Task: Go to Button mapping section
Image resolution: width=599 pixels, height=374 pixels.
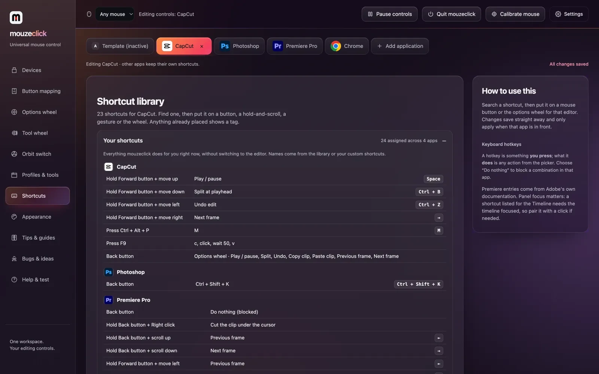Action: point(37,91)
